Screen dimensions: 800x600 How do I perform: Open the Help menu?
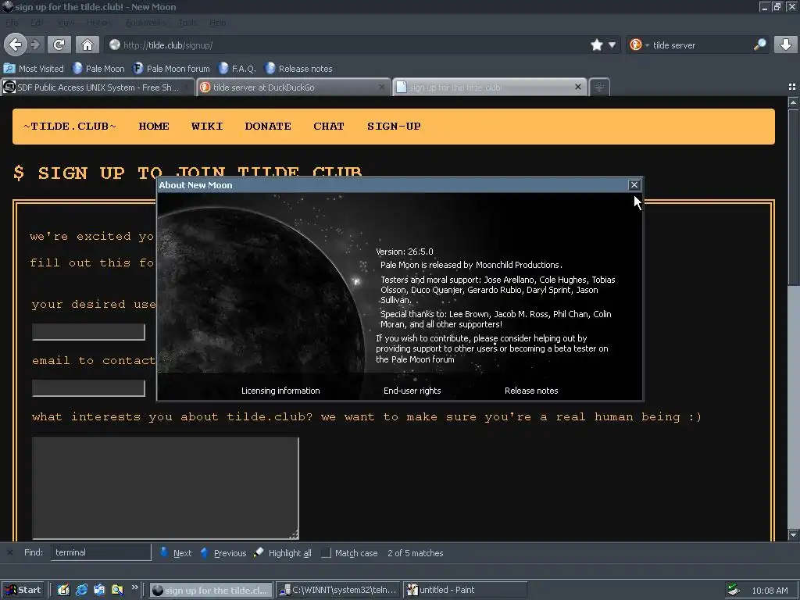coord(217,23)
